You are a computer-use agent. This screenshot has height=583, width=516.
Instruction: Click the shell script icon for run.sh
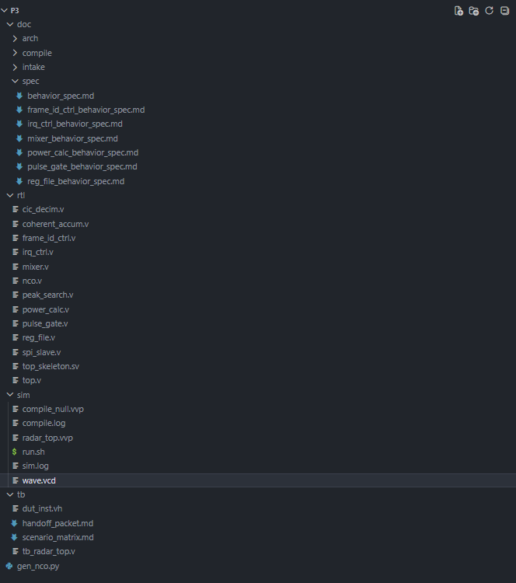15,452
